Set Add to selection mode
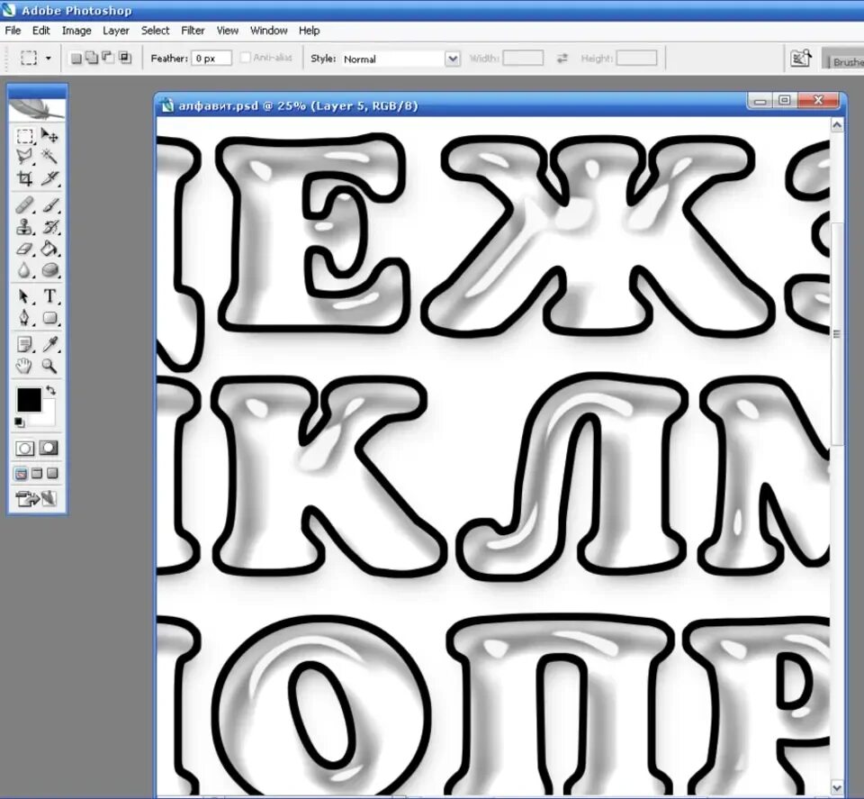This screenshot has width=864, height=799. [x=92, y=58]
